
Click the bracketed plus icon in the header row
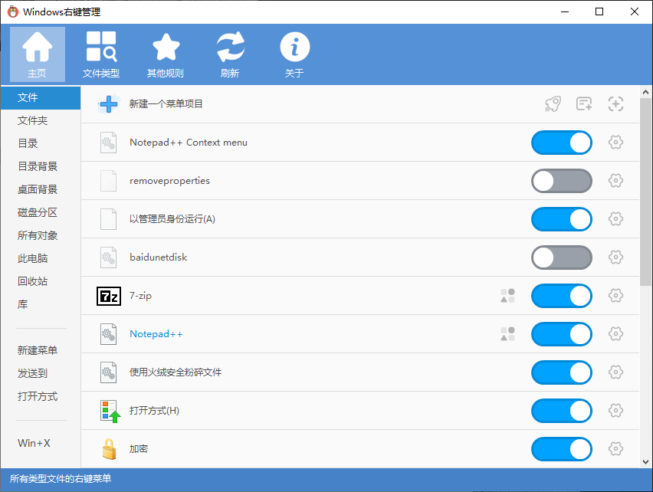point(615,103)
